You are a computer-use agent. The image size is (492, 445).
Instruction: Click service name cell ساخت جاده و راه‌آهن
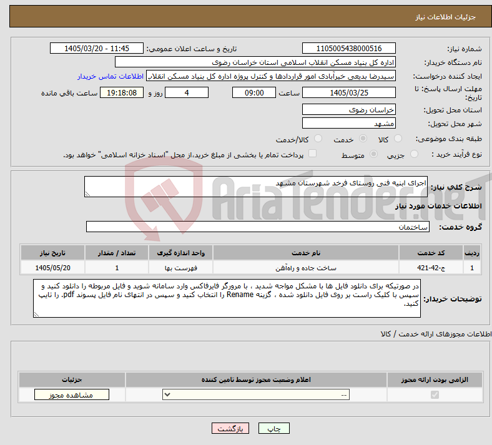point(306,268)
